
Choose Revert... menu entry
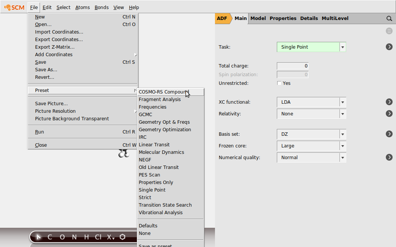pyautogui.click(x=83, y=77)
